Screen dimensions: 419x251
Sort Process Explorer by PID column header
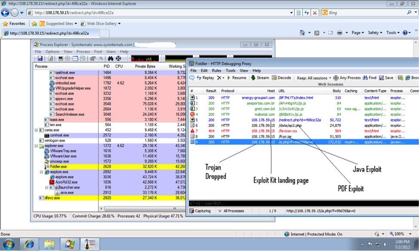[x=107, y=67]
